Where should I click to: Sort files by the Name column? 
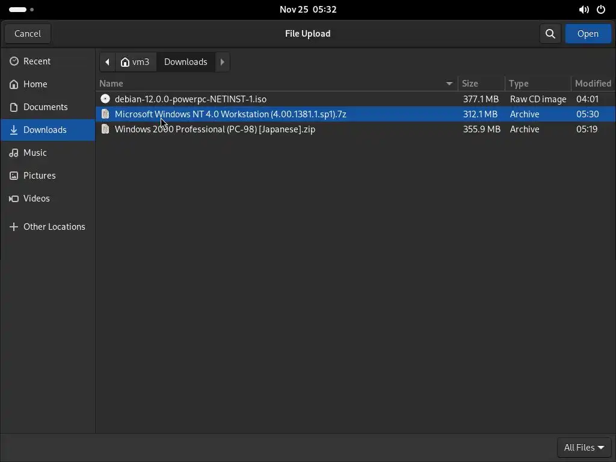coord(277,84)
